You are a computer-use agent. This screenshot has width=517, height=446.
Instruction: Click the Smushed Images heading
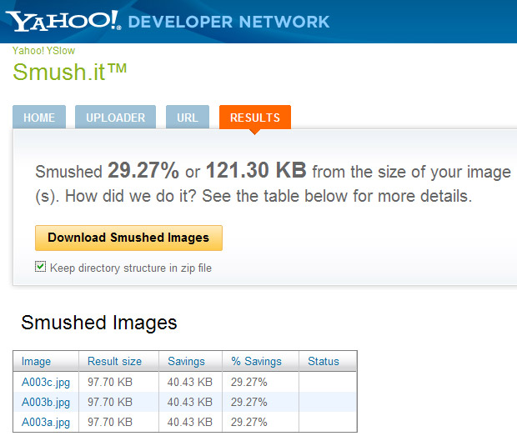[99, 323]
